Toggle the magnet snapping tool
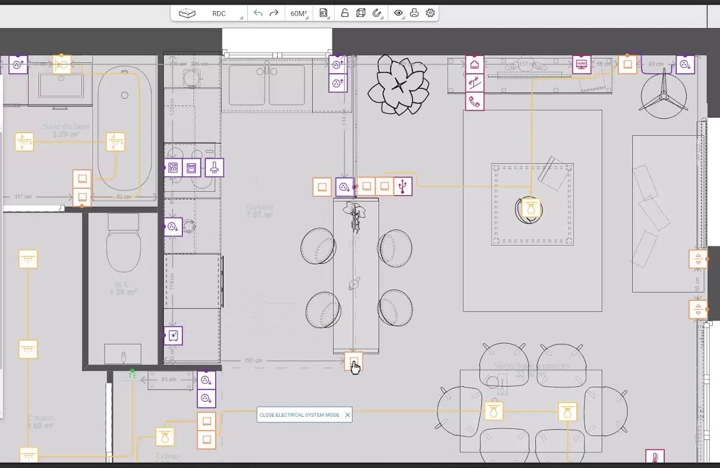The width and height of the screenshot is (720, 468). click(377, 13)
